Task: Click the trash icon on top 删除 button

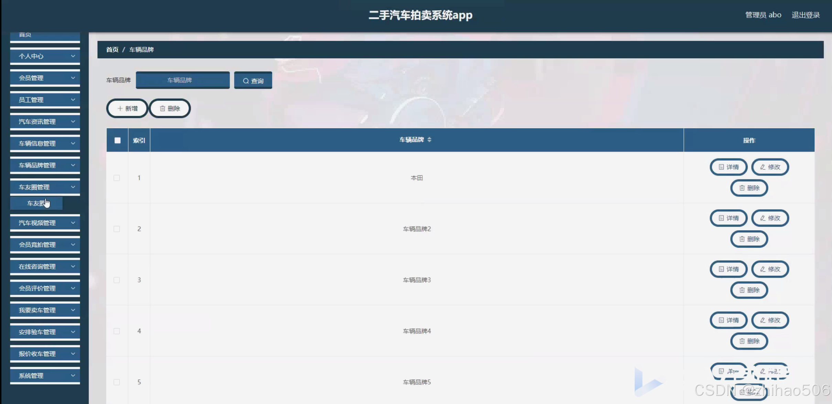Action: [163, 109]
